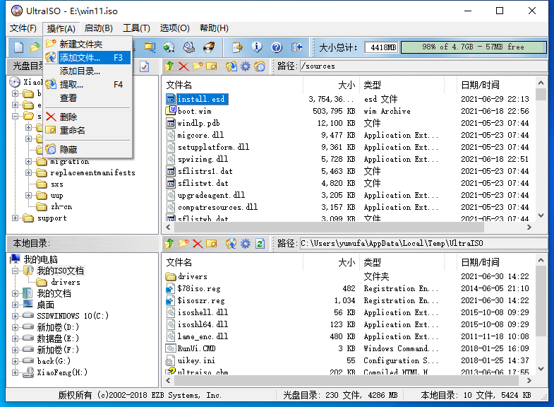
Task: Expand the replacementmanifests folder node
Action: [x=29, y=173]
